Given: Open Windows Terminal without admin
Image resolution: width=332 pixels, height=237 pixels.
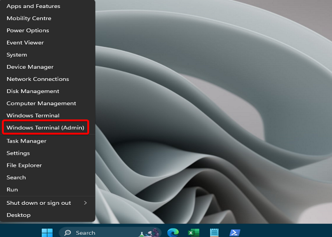Looking at the screenshot, I should 47,115.
